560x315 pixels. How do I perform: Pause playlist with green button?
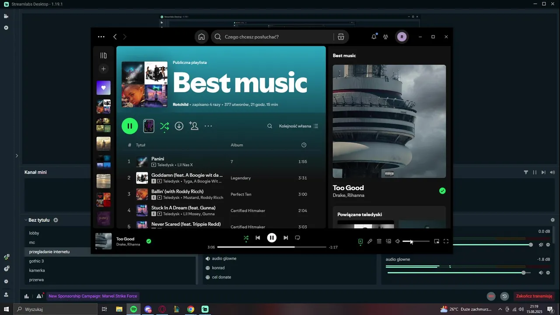(129, 126)
